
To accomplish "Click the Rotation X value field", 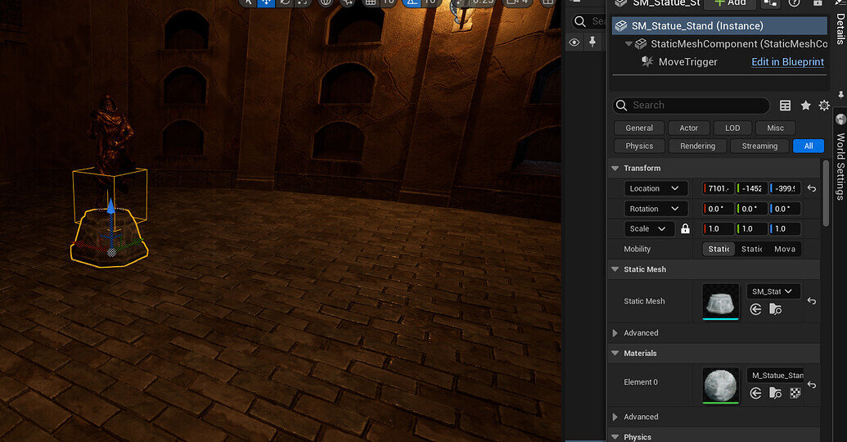I will [x=719, y=209].
